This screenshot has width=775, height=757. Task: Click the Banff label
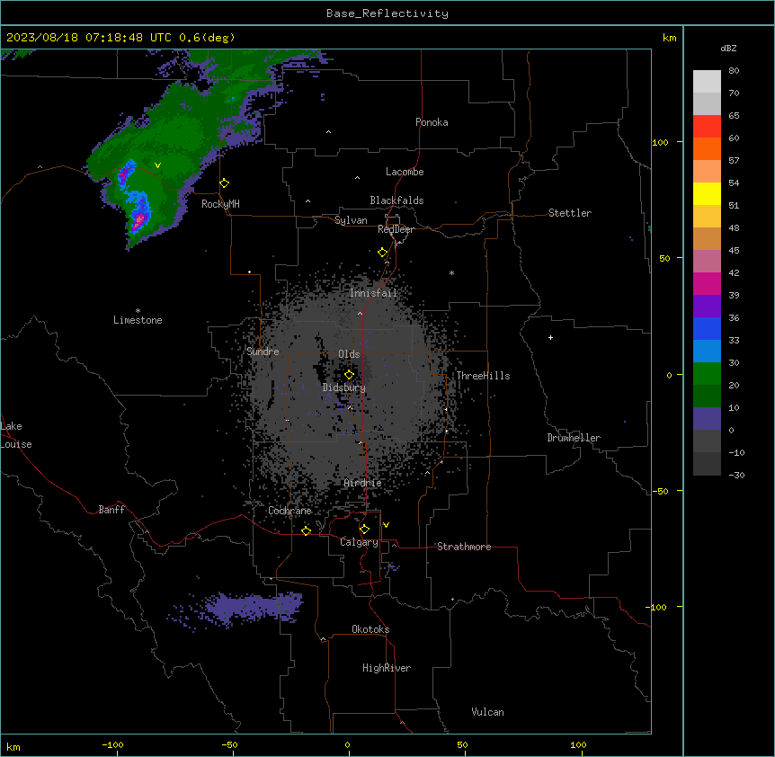[111, 510]
